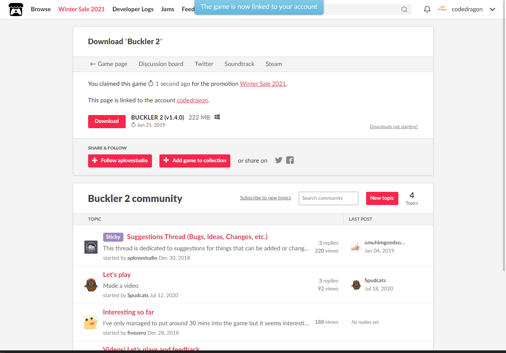The image size is (506, 353).
Task: Click umuhimgoodso avatar in last post
Action: point(356,247)
